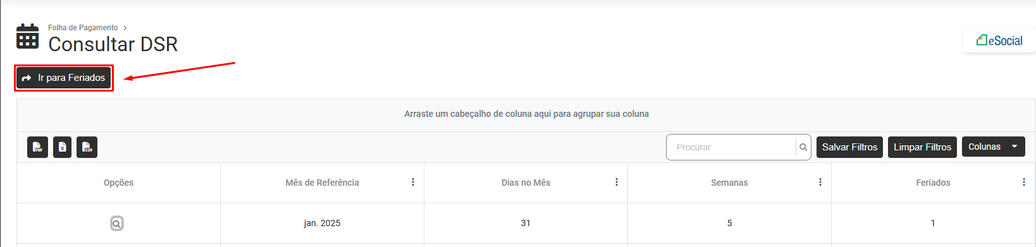Open details magnifier for jan. 2025 row
The width and height of the screenshot is (1036, 247).
click(117, 224)
